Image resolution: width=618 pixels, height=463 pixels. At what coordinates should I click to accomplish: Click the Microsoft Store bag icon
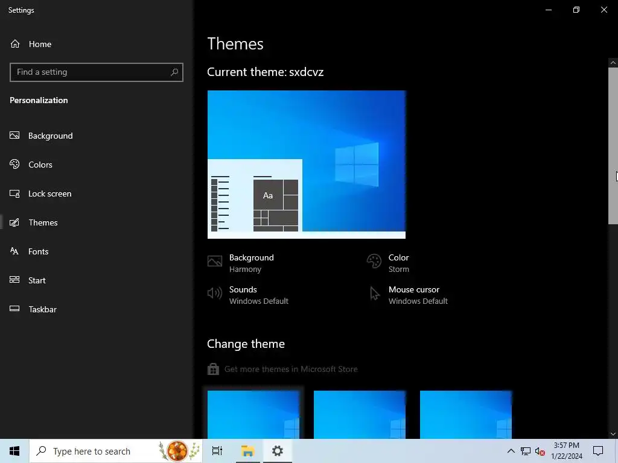pos(213,369)
